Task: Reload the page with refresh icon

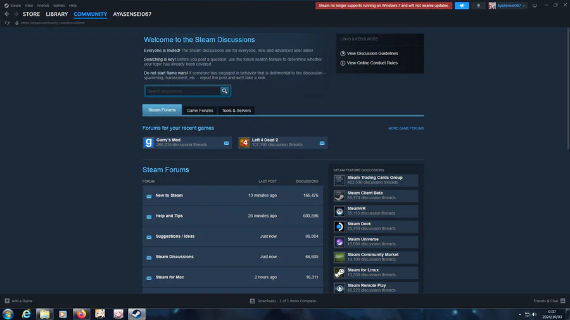Action: [x=7, y=23]
